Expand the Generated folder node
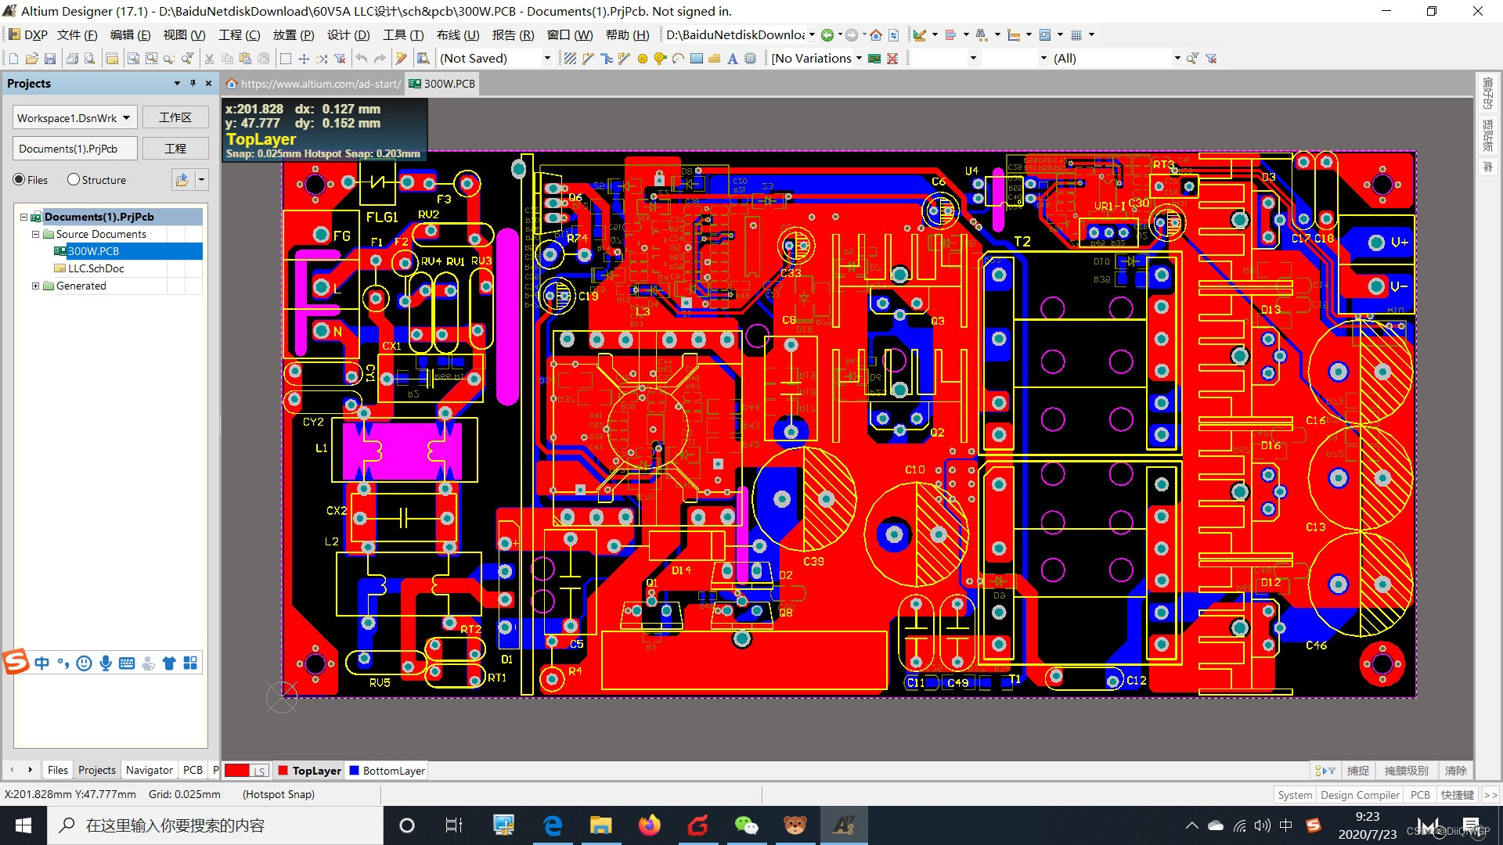1503x845 pixels. coord(35,286)
